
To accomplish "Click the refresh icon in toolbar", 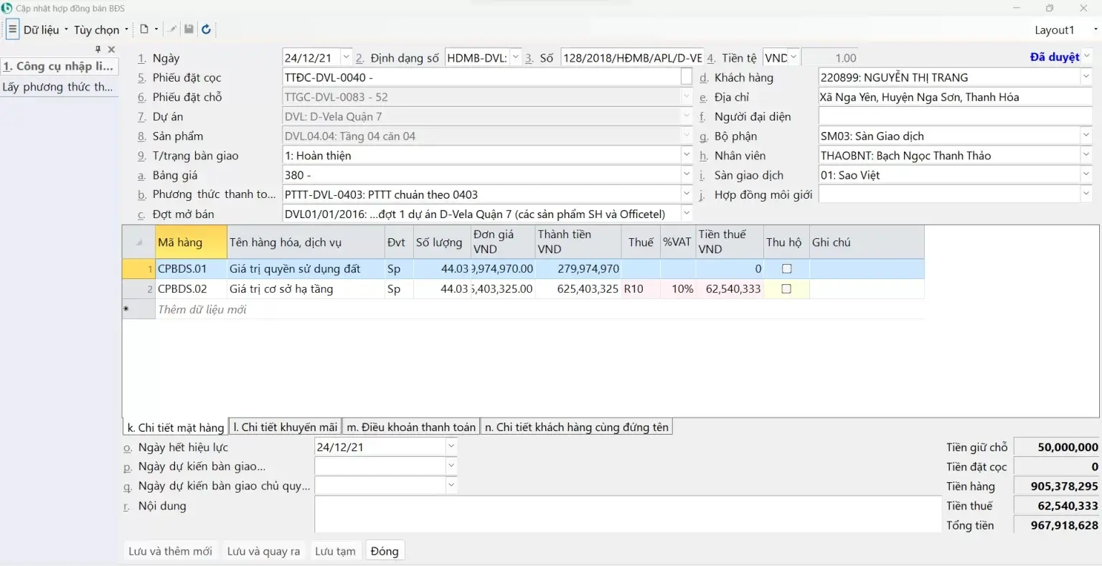I will tap(206, 29).
